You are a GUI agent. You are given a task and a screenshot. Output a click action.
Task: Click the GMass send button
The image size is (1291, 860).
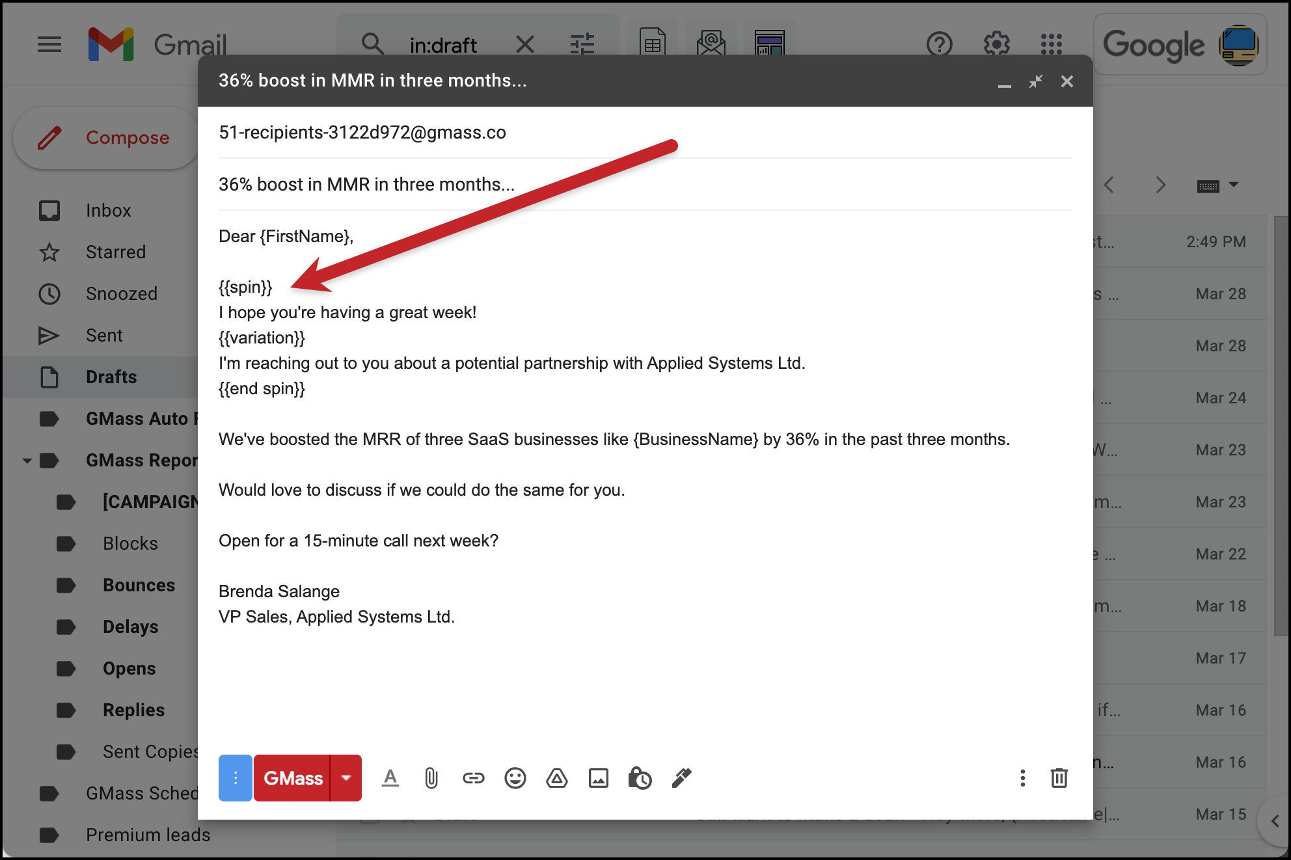(293, 777)
